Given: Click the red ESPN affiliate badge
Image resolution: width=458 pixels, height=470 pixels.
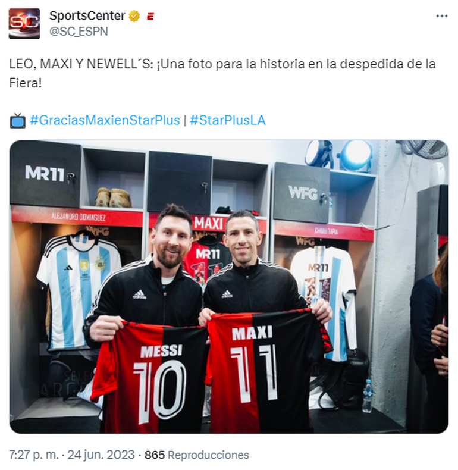Looking at the screenshot, I should (x=150, y=16).
